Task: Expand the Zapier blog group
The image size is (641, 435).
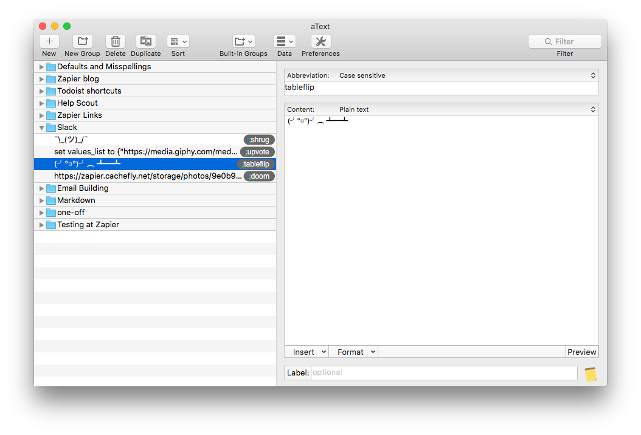Action: (x=41, y=79)
